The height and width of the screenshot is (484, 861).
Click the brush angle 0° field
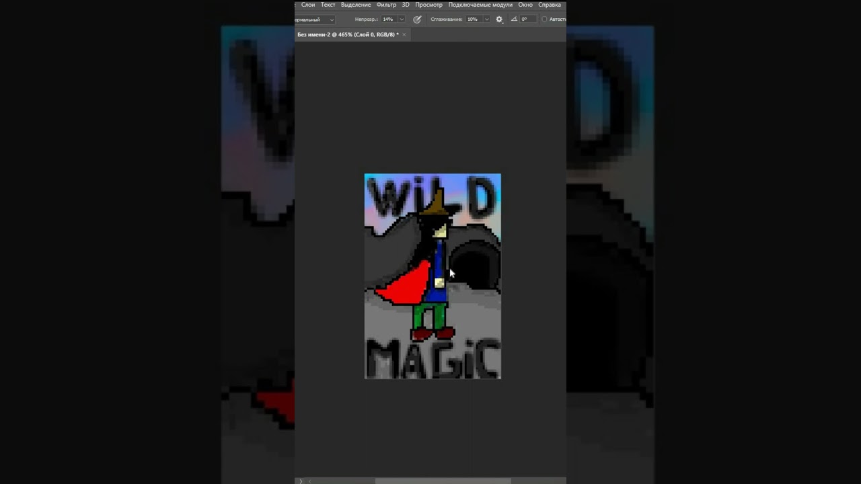coord(528,19)
